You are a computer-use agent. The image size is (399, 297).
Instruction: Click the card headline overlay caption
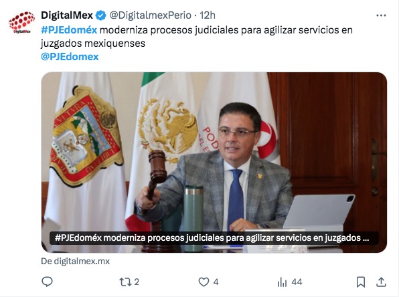click(x=212, y=238)
